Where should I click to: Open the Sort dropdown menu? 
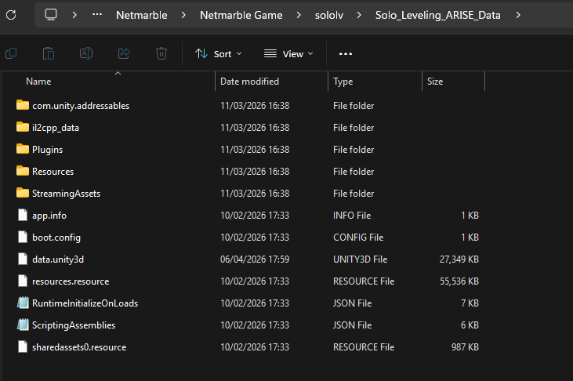click(218, 54)
